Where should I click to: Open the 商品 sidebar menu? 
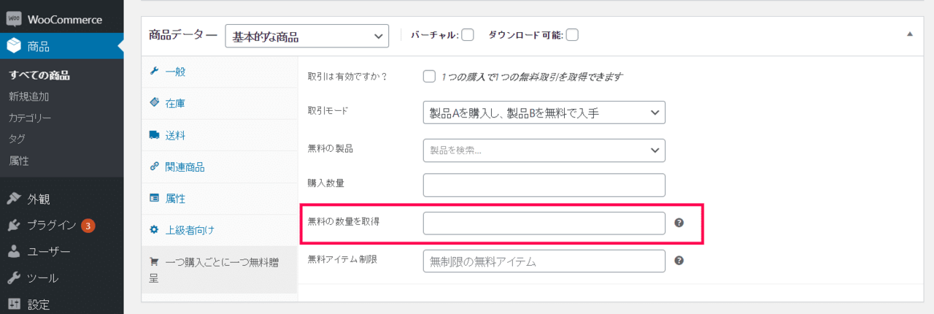tap(61, 47)
